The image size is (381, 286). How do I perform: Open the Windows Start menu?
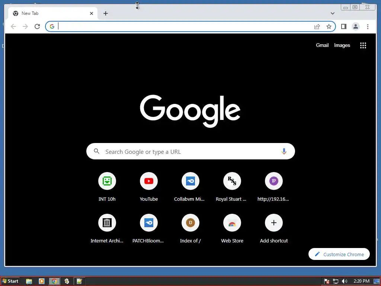[x=10, y=281]
